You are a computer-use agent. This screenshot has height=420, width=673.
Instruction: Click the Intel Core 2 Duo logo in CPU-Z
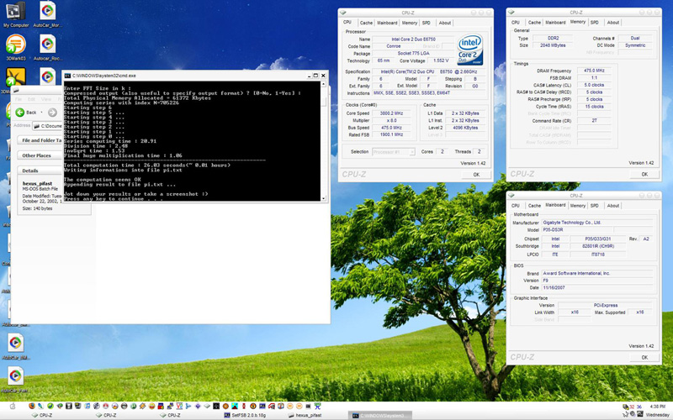[470, 50]
